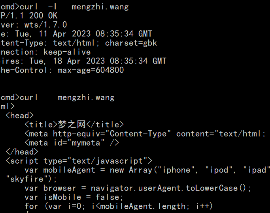Click the mengzhi.wang domain in the curl -I command
The width and height of the screenshot is (270, 213).
(100, 7)
